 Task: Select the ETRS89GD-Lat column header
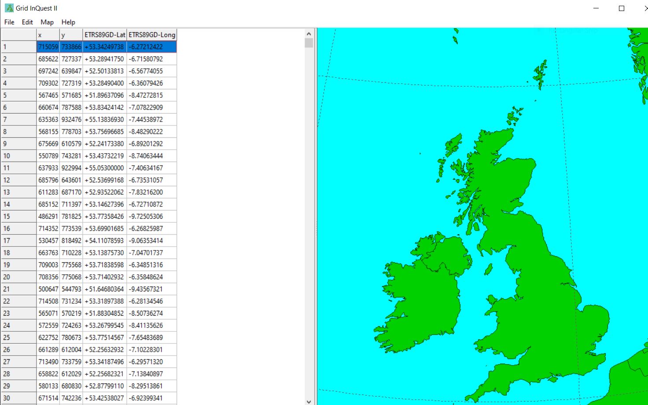[x=105, y=35]
